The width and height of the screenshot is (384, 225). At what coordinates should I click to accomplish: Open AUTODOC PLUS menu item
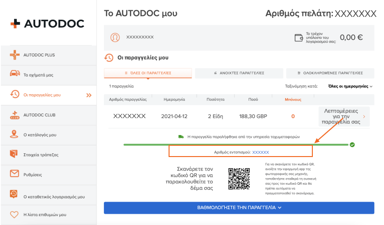(49, 55)
